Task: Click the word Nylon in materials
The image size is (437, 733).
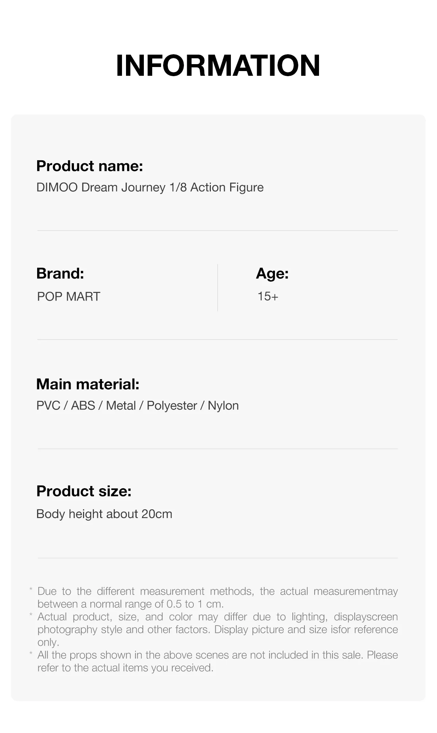Action: coord(223,406)
